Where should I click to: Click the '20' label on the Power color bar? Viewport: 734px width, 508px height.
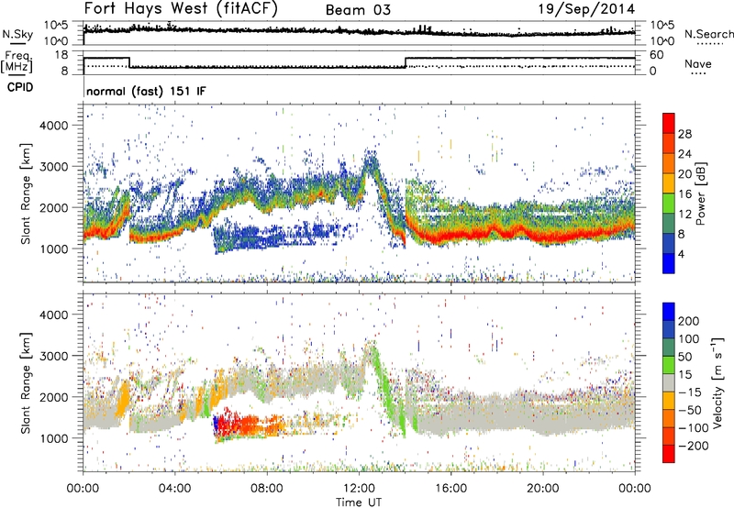[x=684, y=174]
